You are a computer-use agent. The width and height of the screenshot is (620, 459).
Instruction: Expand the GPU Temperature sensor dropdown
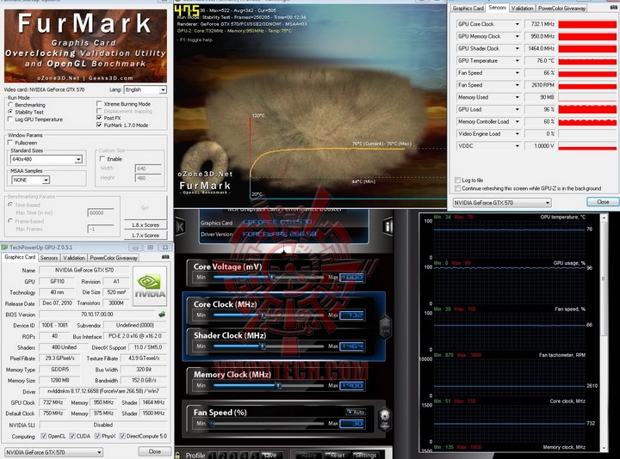[517, 61]
